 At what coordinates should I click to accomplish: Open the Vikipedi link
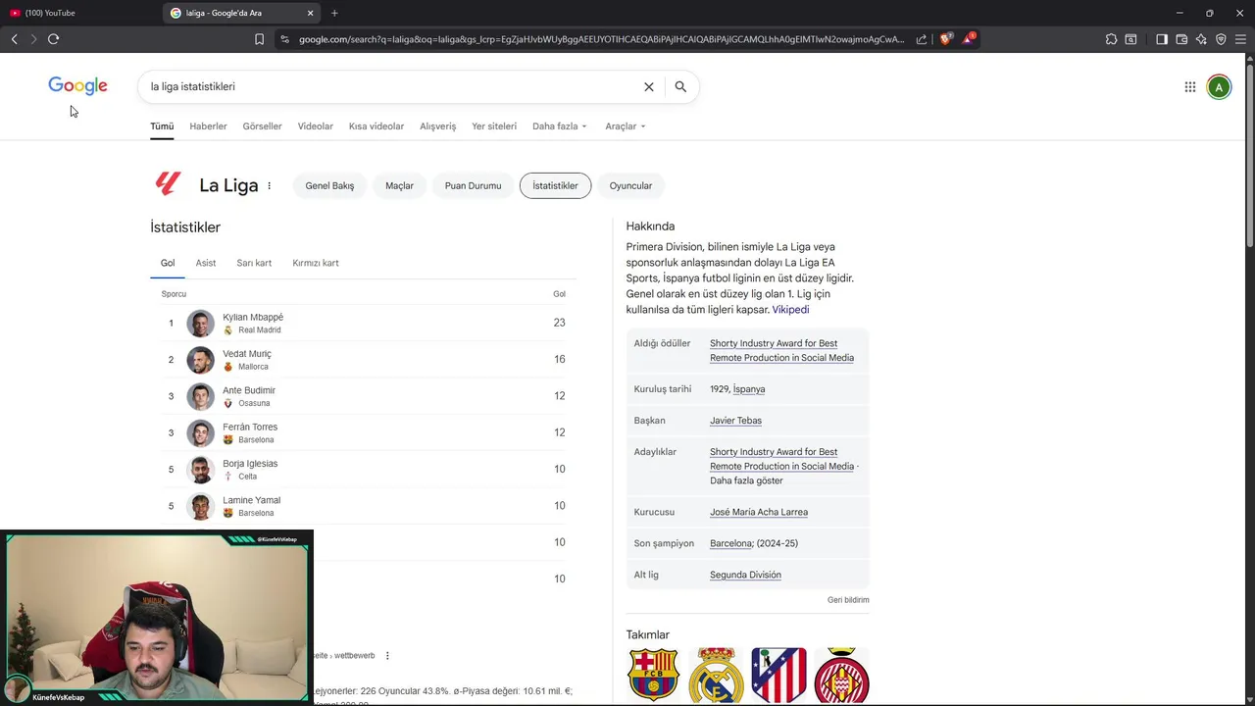790,310
